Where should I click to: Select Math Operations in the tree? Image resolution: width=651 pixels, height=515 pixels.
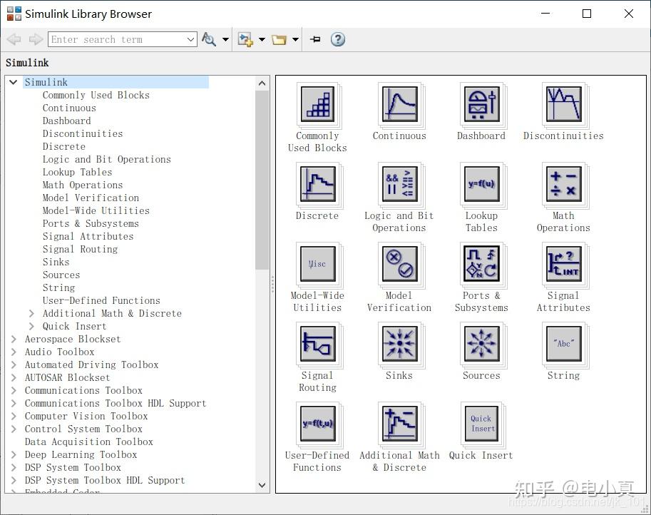(x=83, y=185)
